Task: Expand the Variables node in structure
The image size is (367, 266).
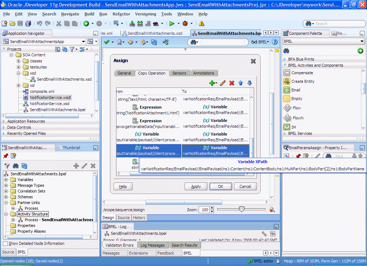Action: point(6,180)
